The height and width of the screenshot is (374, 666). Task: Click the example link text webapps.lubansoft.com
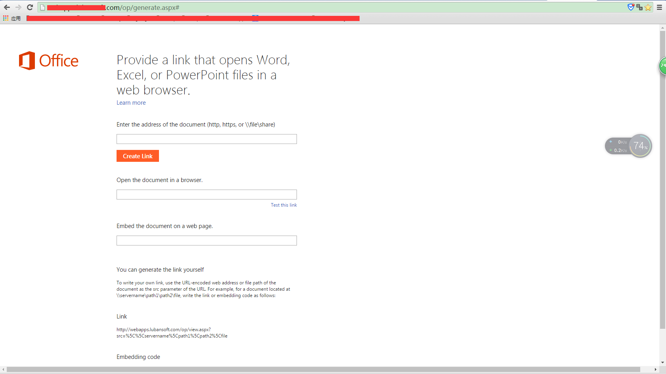coord(172,333)
